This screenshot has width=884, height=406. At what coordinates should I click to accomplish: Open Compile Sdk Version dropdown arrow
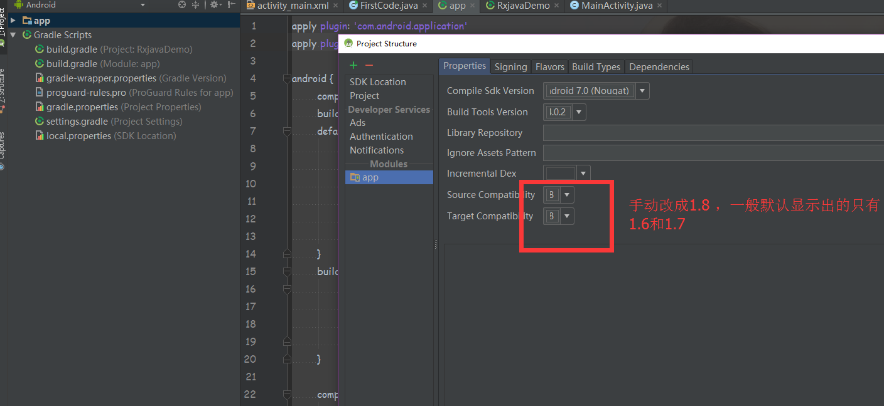(642, 91)
